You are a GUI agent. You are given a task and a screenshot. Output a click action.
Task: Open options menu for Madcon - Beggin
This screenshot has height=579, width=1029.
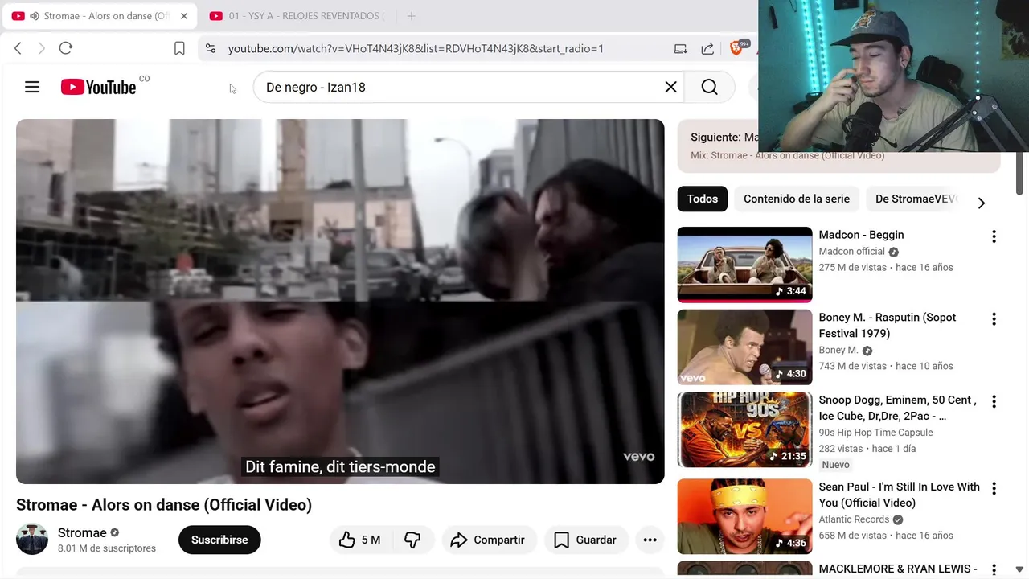(x=994, y=236)
